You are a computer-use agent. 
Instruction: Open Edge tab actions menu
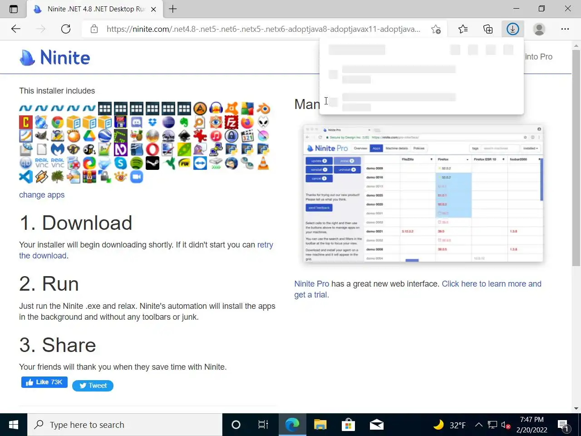13,9
